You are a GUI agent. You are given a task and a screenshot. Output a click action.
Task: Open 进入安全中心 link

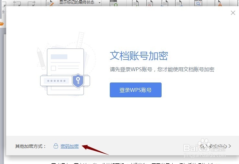213,146
